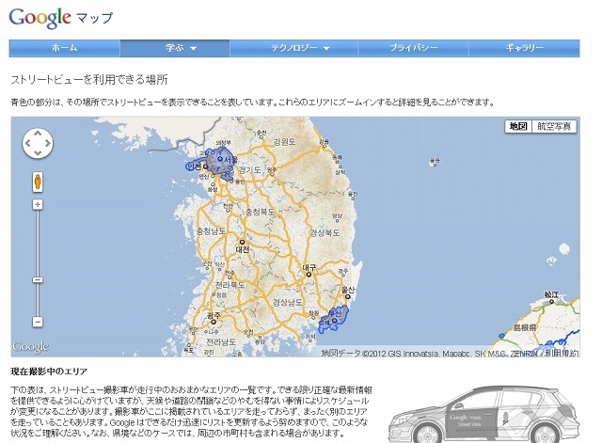Click the 島根県 label on the map

tap(525, 327)
